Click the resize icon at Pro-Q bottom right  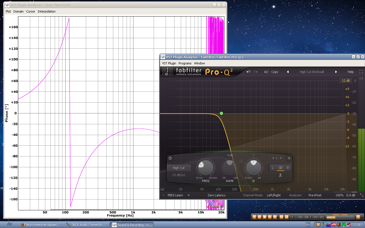coord(362,195)
